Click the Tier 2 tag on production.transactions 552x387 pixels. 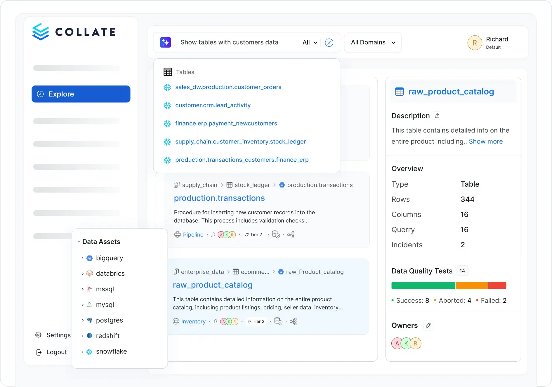pos(254,234)
